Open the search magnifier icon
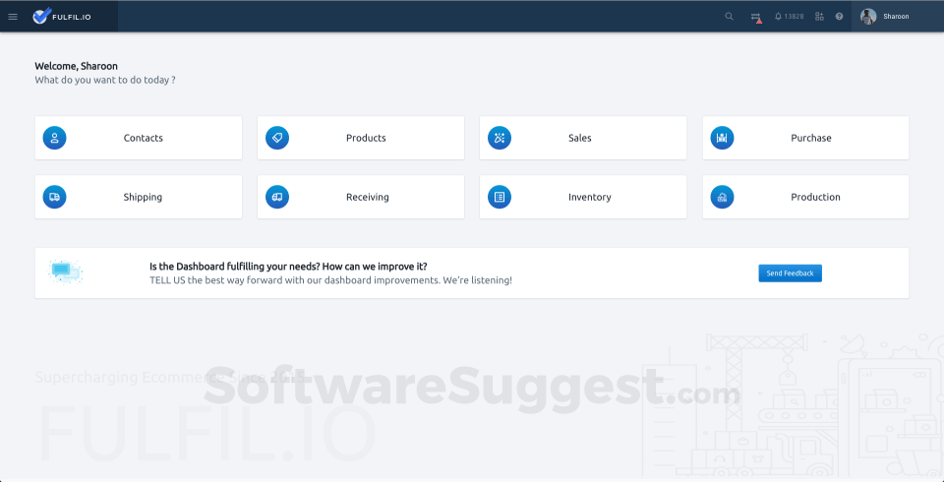The image size is (944, 482). coord(729,17)
